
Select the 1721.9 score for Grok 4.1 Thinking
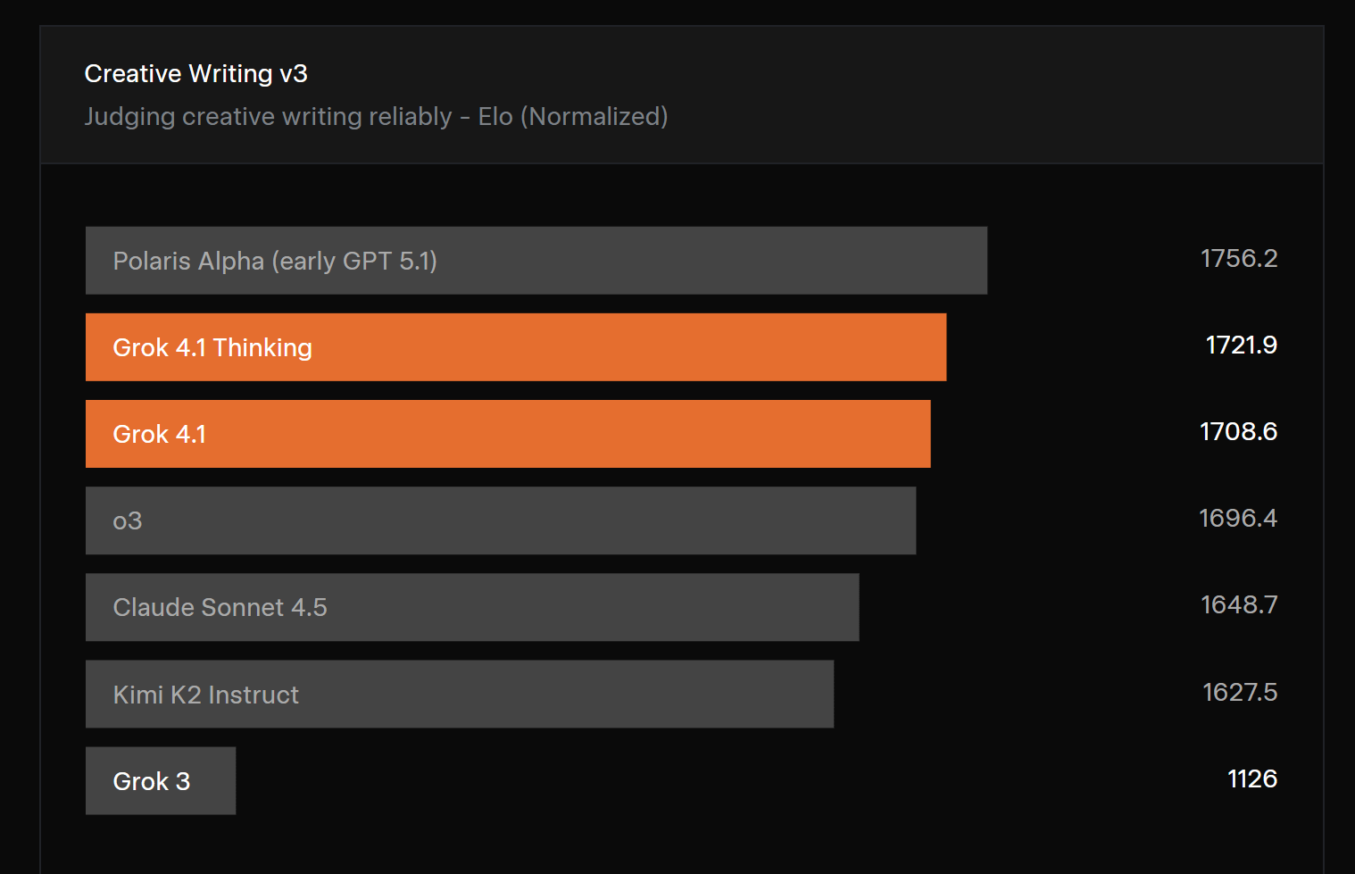[x=1241, y=345]
